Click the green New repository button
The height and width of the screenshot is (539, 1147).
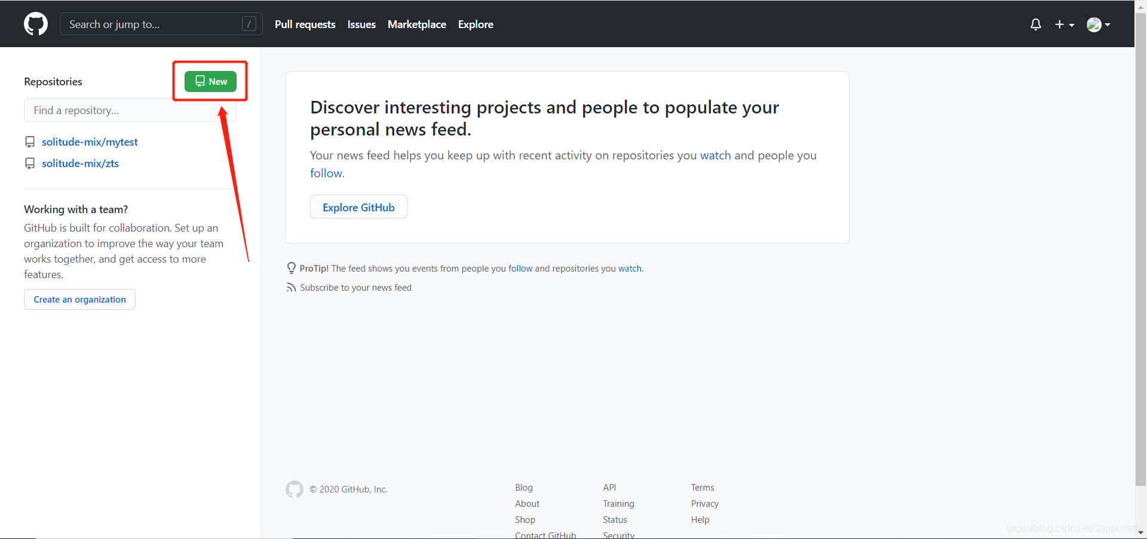[x=210, y=81]
